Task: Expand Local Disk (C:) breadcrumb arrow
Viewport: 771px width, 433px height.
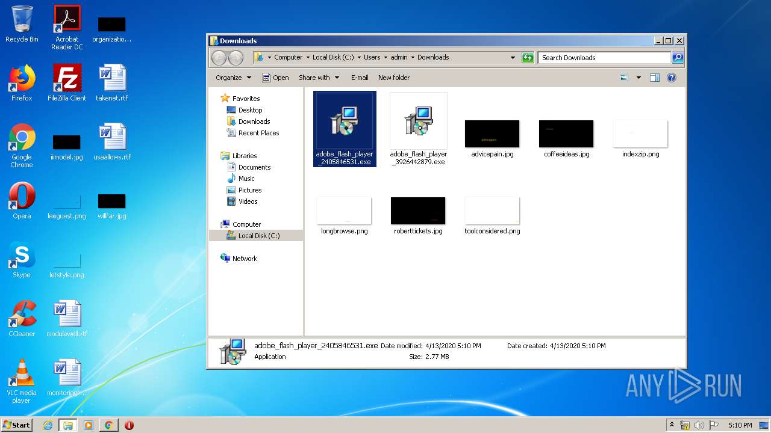Action: click(359, 58)
